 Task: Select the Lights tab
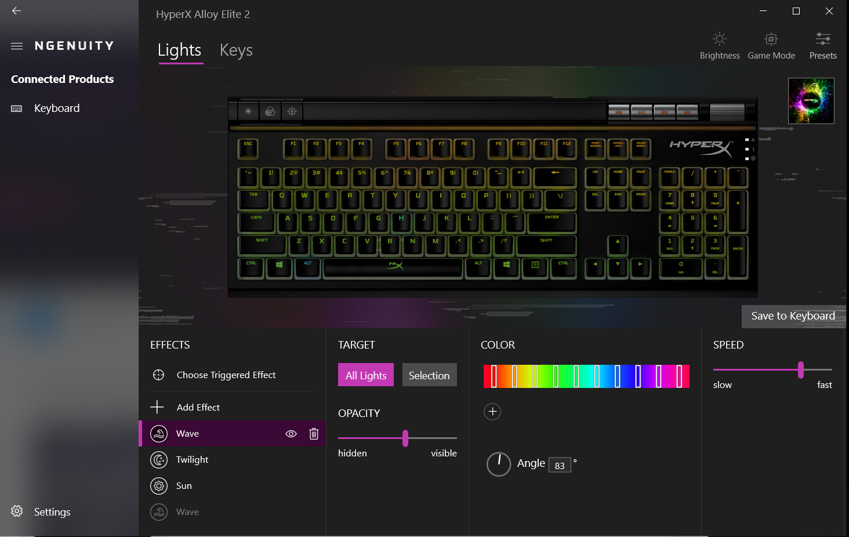pos(180,50)
